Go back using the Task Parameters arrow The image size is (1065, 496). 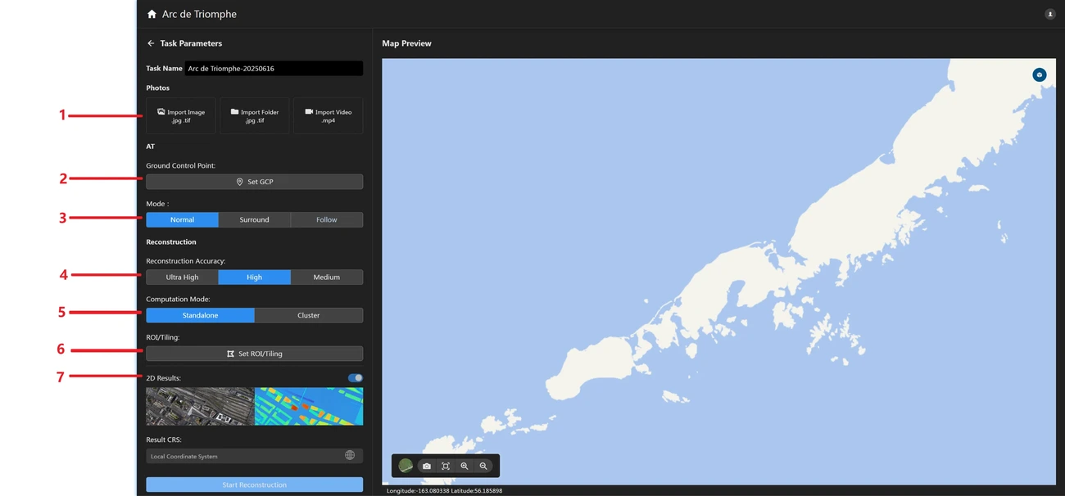pyautogui.click(x=151, y=43)
